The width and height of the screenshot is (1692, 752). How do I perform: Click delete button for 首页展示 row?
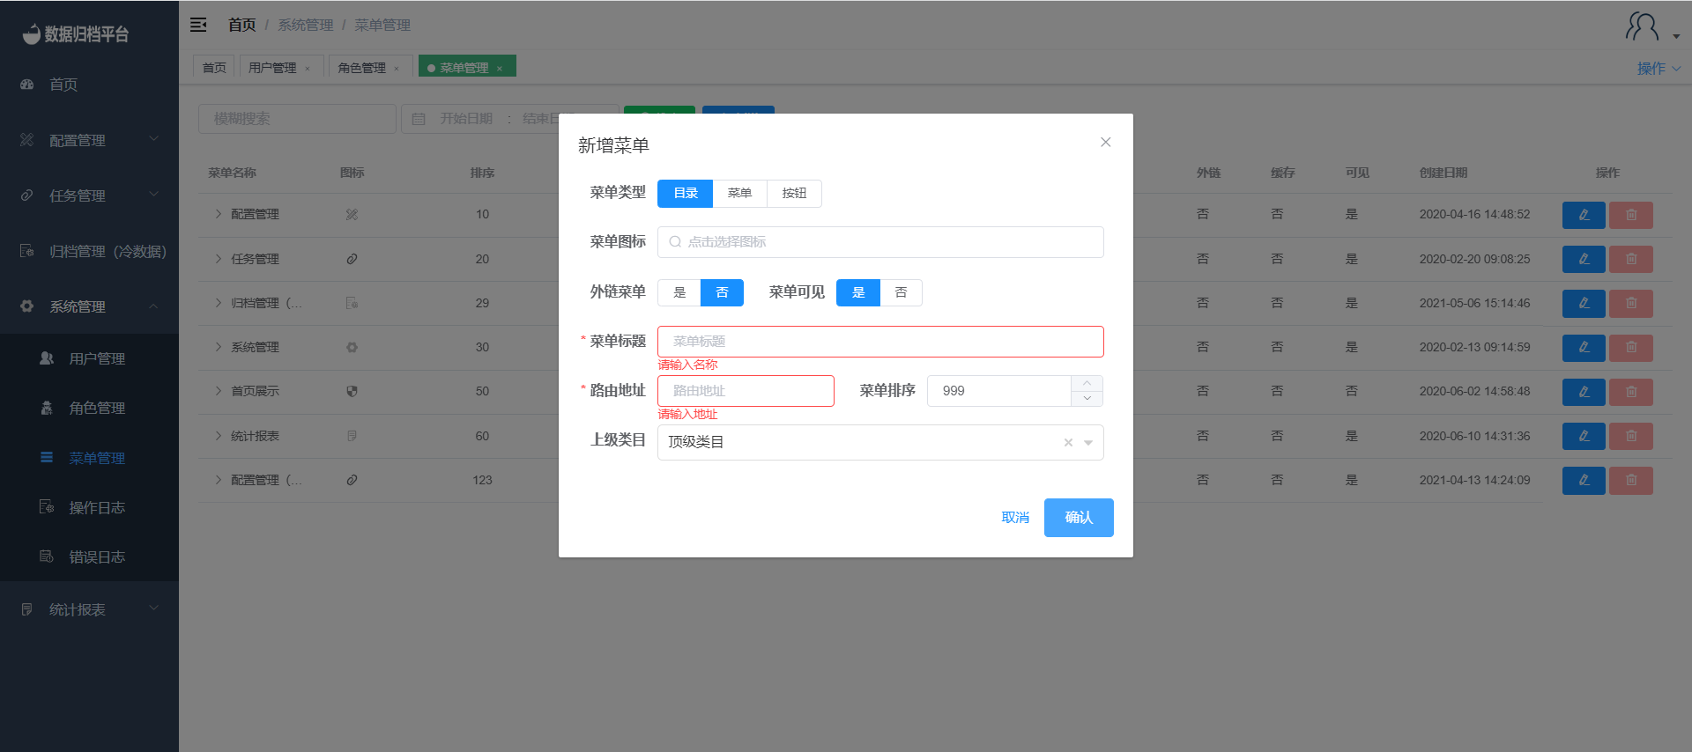click(1631, 392)
